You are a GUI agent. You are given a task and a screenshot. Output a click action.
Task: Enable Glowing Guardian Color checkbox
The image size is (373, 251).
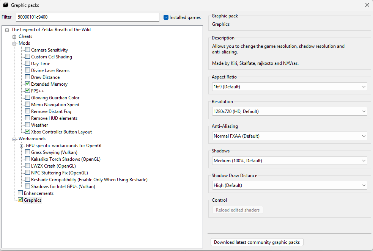tap(28, 97)
